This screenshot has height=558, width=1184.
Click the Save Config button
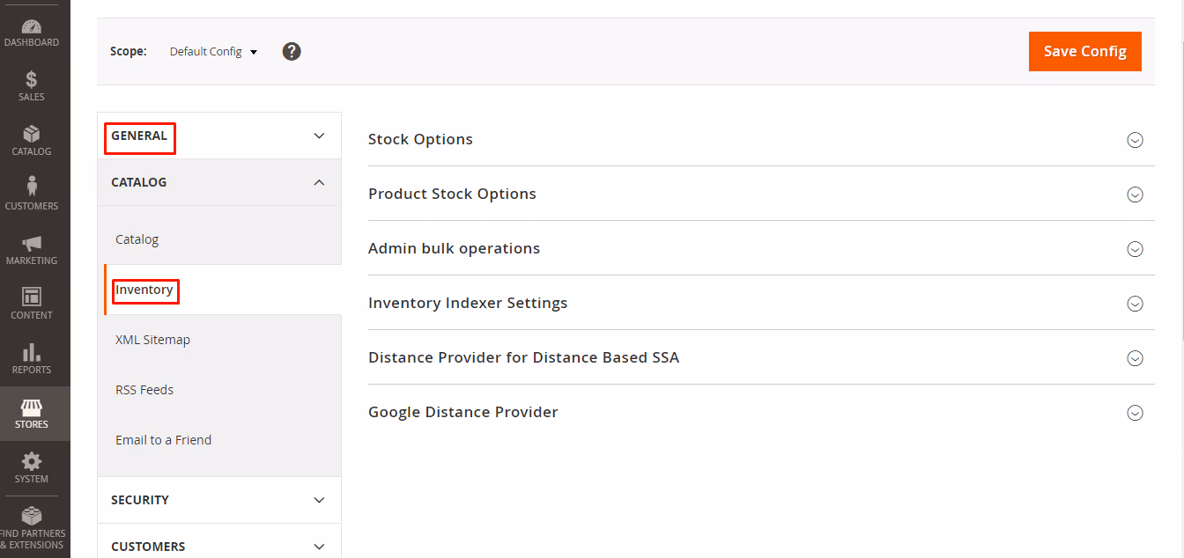[1084, 51]
